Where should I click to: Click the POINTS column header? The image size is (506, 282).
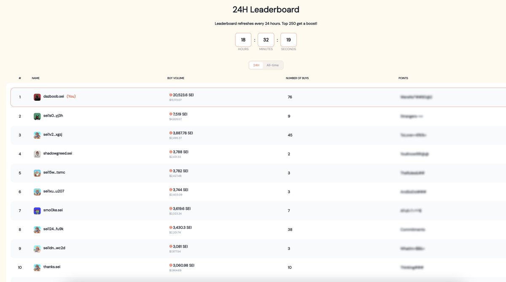(403, 78)
